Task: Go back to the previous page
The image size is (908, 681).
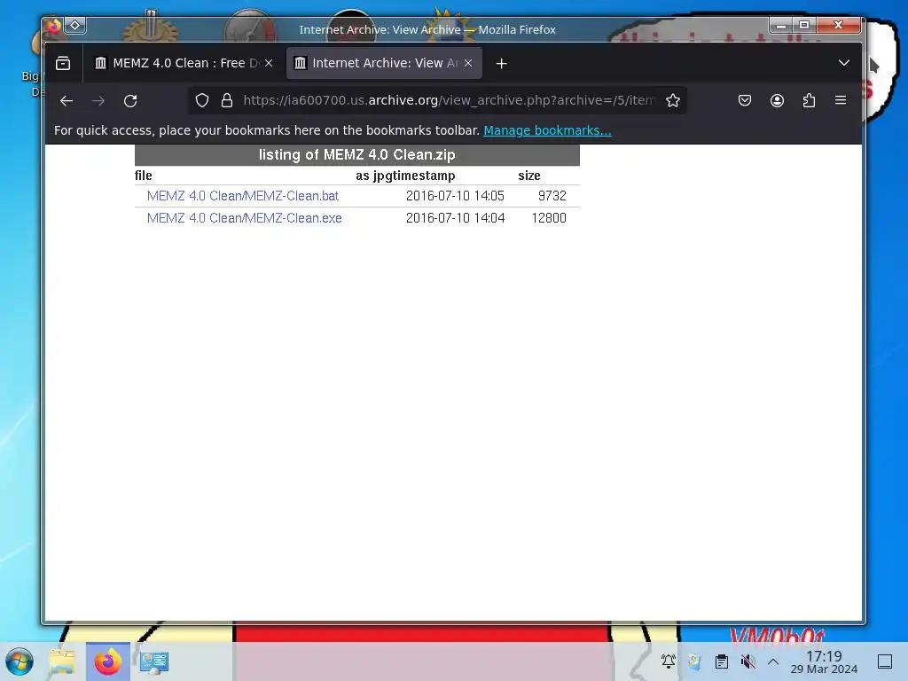Action: pyautogui.click(x=67, y=101)
